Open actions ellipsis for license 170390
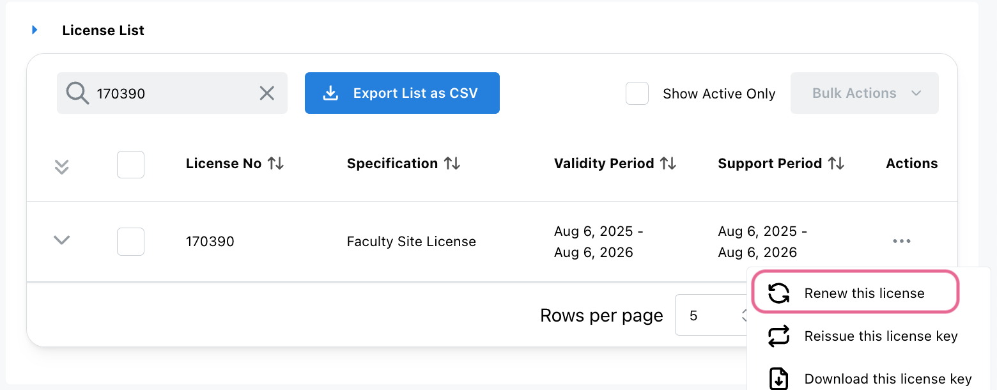997x390 pixels. coord(902,241)
